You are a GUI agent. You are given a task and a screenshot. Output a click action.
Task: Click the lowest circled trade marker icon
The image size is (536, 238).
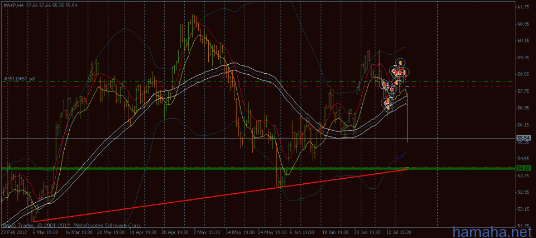click(x=387, y=103)
